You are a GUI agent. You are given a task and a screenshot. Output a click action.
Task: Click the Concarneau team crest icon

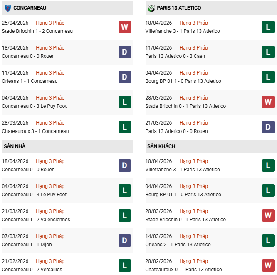coord(7,8)
